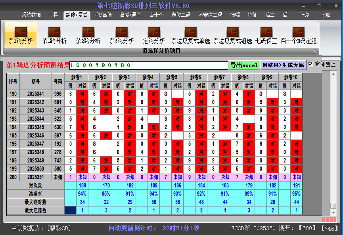The width and height of the screenshot is (343, 235).
Task: Click the table scrollbar up arrow
Action: click(x=333, y=75)
